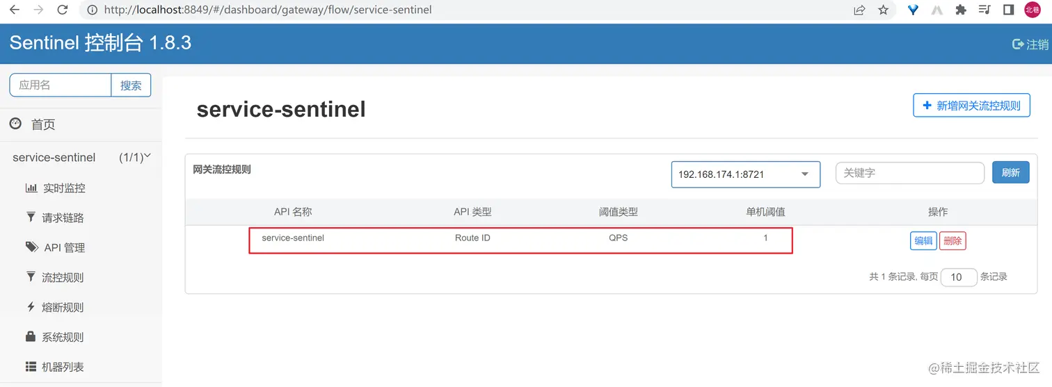Image resolution: width=1052 pixels, height=387 pixels.
Task: Open the blue V browser extension
Action: click(914, 10)
